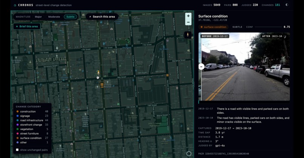The height and width of the screenshot is (158, 304).
Task: Click the street-view pegman control icon
Action: point(187,35)
